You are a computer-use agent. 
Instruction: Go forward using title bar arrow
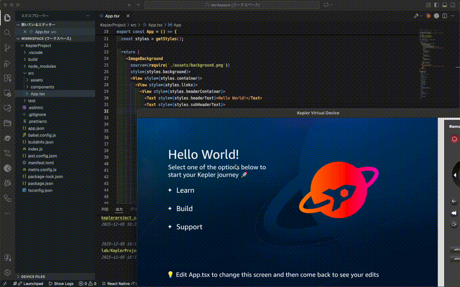point(138,5)
